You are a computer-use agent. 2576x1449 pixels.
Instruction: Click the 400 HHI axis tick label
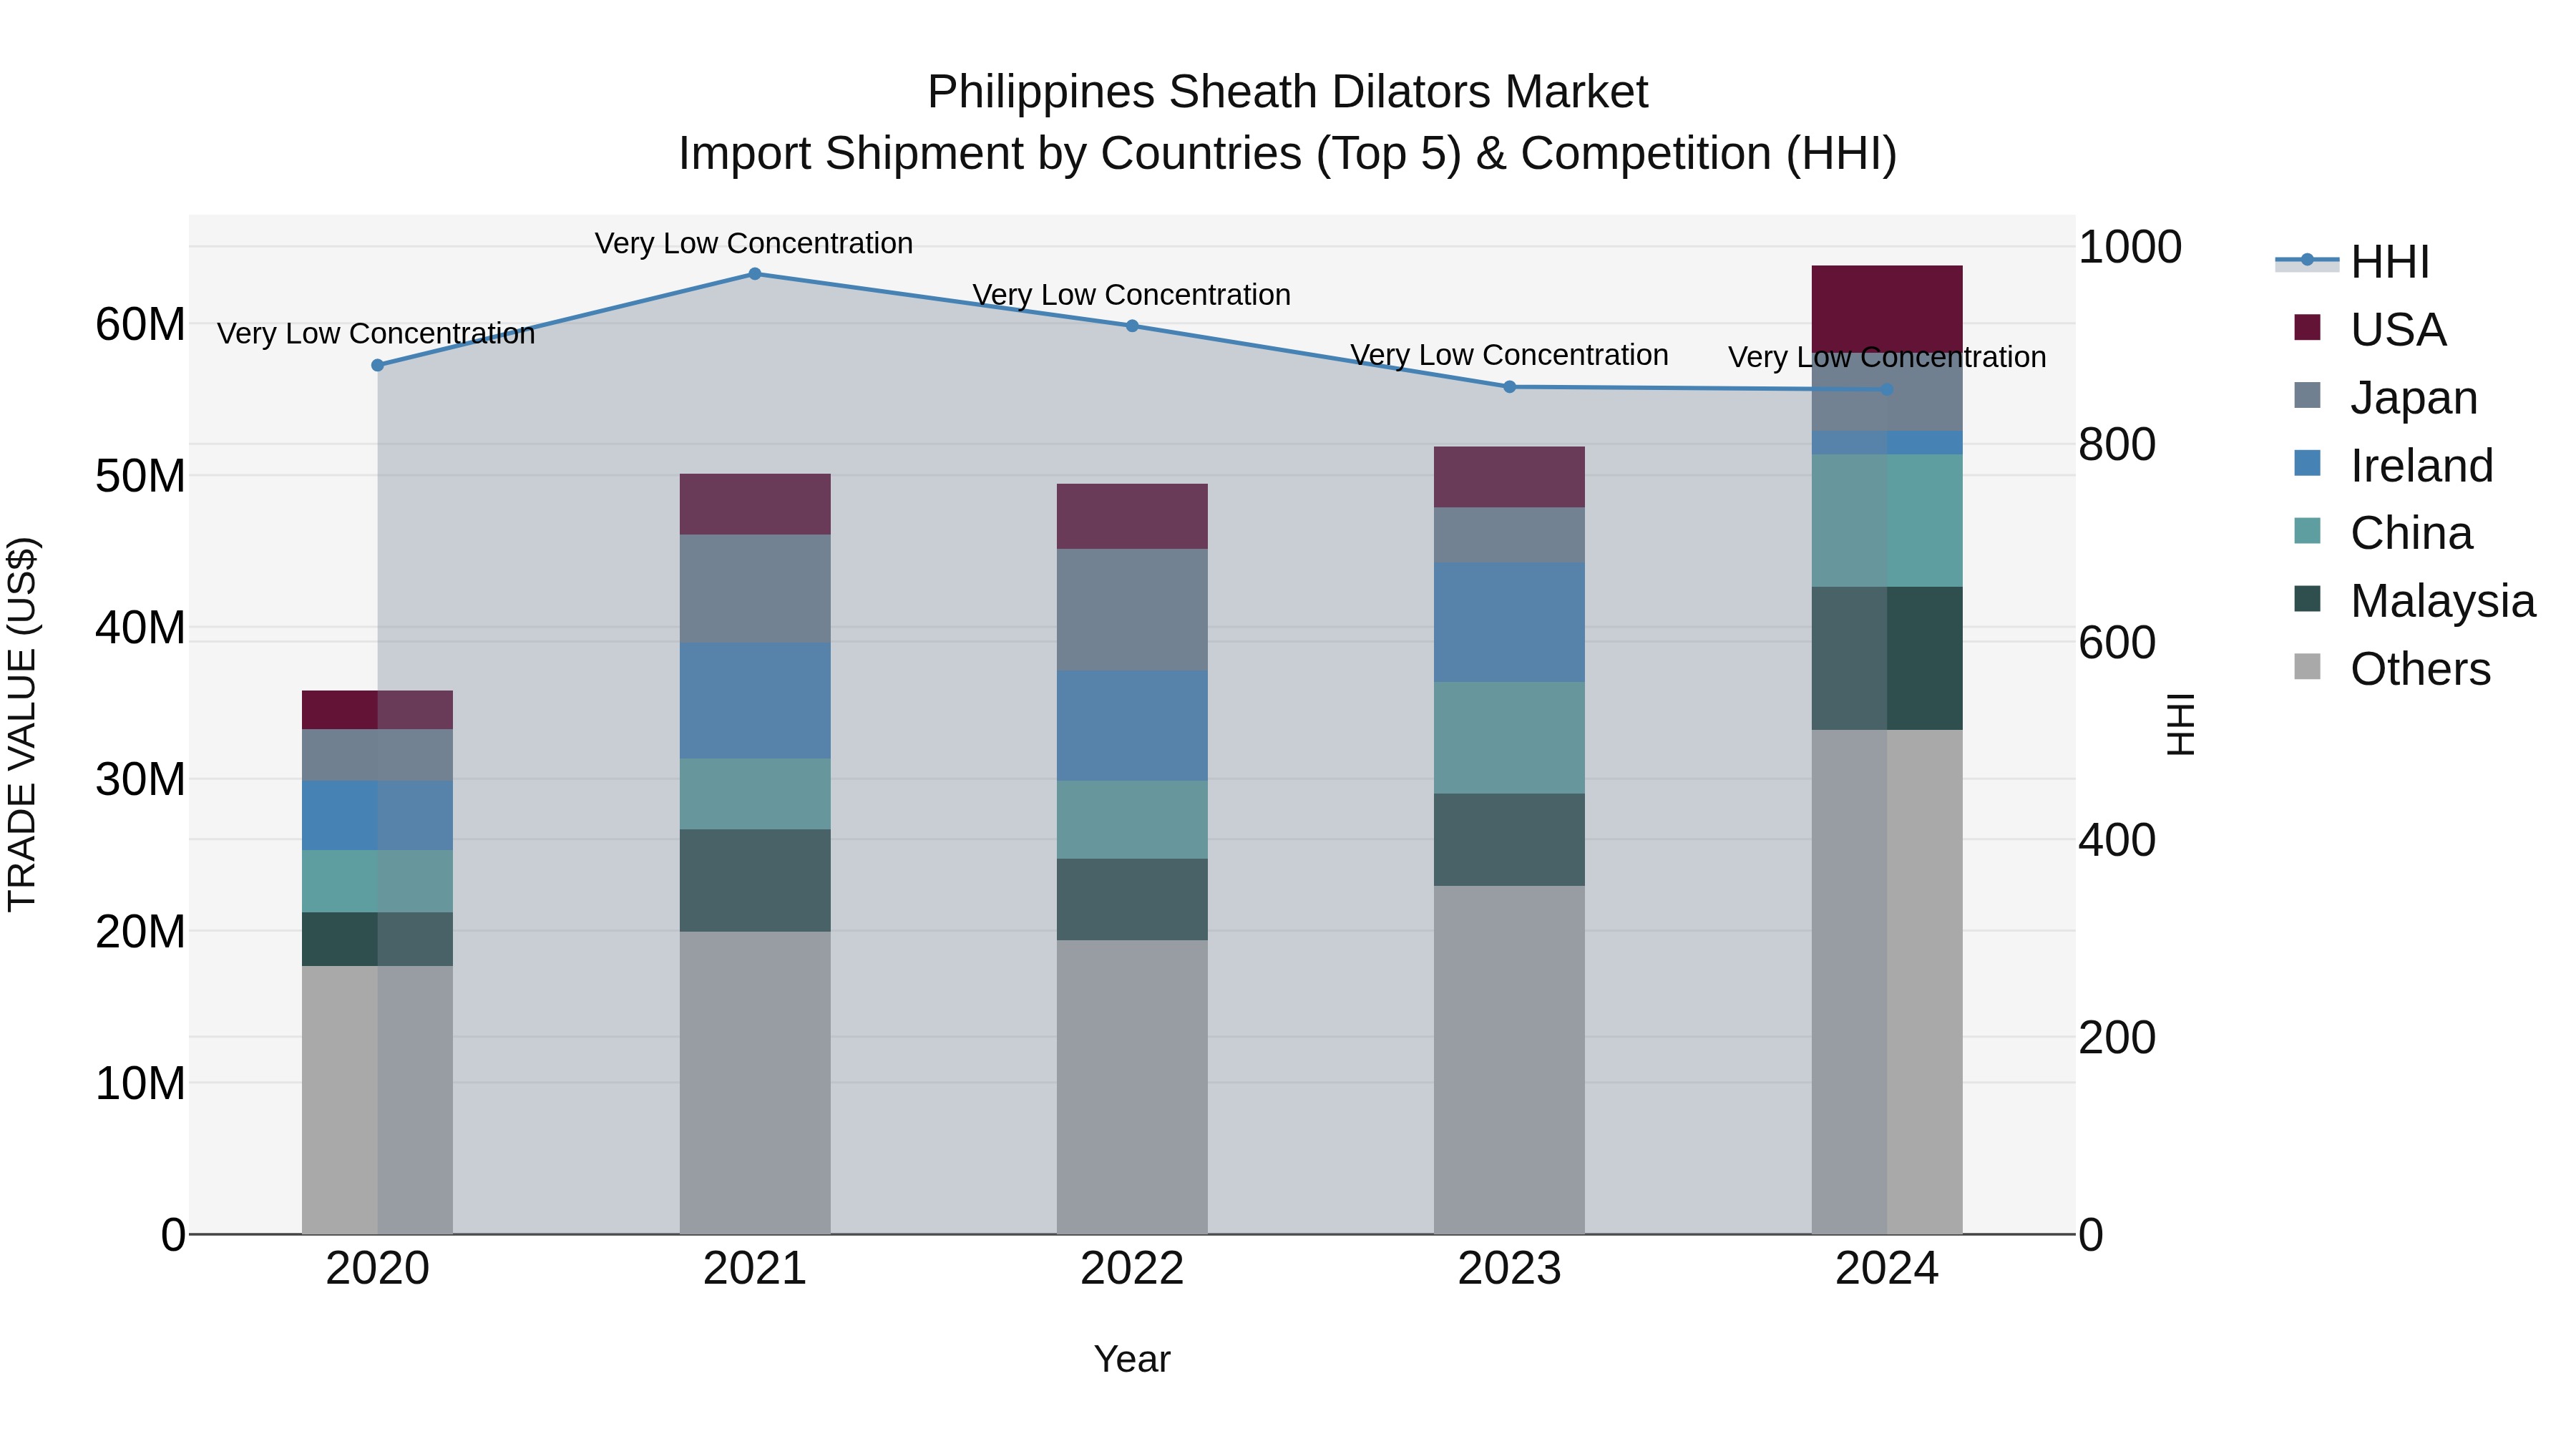(x=2117, y=840)
